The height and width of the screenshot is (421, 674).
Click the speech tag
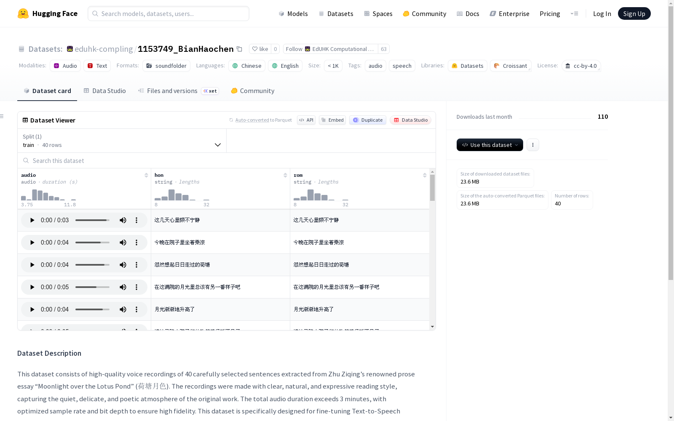click(402, 66)
